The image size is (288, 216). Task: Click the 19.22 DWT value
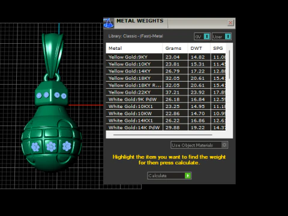click(197, 127)
